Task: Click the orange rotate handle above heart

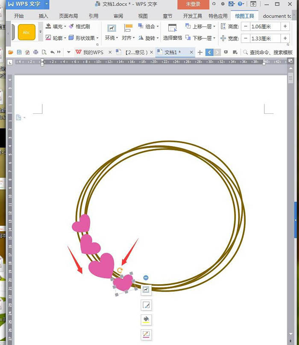Action: (x=120, y=271)
